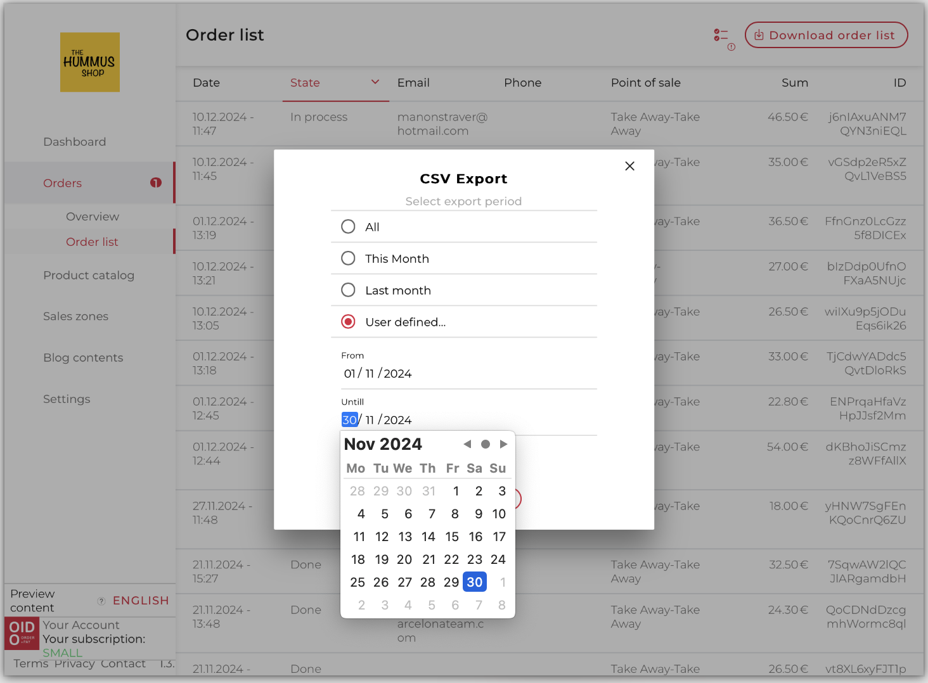Close the CSV Export dialog
Screen dimensions: 928x683
pos(629,166)
